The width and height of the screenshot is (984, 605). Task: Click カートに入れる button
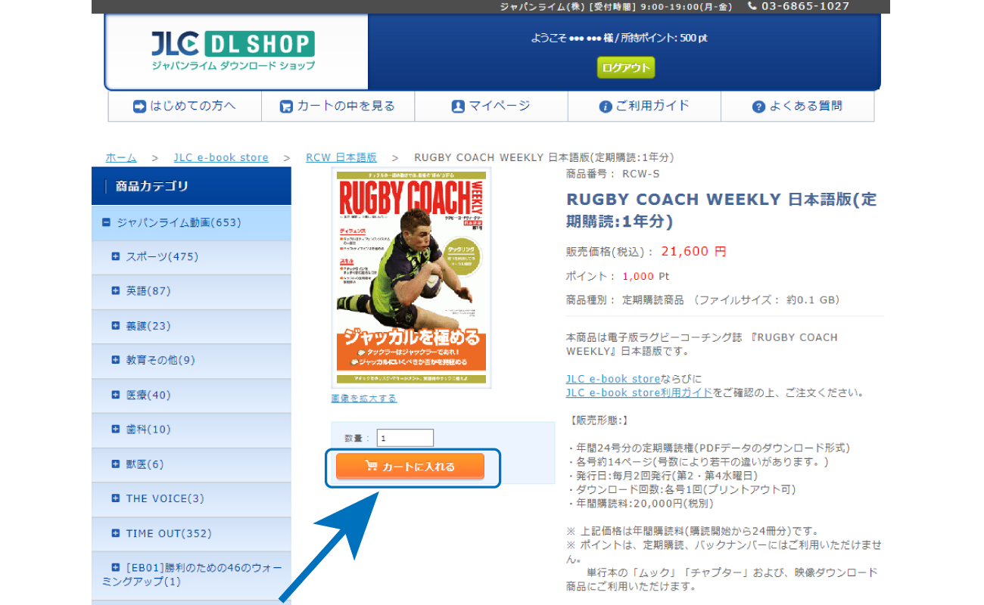(x=410, y=467)
